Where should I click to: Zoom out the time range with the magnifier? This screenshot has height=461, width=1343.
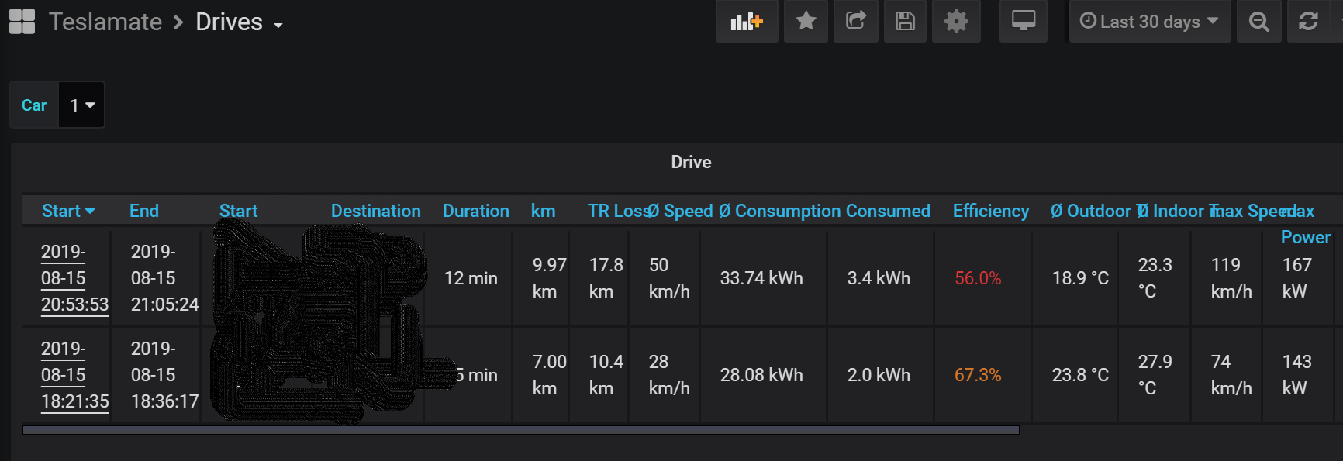coord(1259,21)
